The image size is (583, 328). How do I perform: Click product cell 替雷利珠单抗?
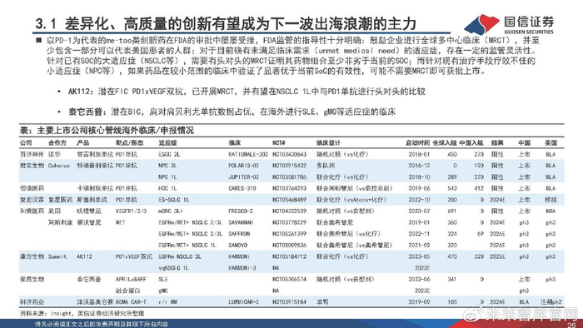click(x=95, y=154)
